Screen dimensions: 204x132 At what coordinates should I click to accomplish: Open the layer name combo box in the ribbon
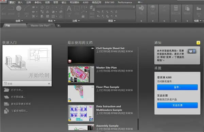[x=116, y=7]
